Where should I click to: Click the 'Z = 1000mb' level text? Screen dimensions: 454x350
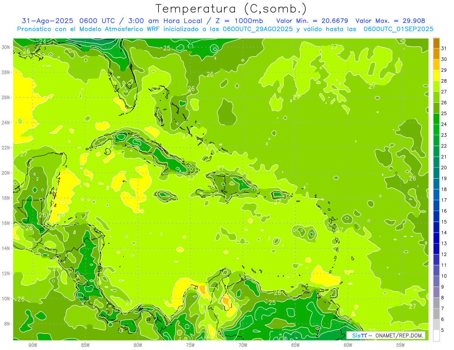(x=239, y=21)
